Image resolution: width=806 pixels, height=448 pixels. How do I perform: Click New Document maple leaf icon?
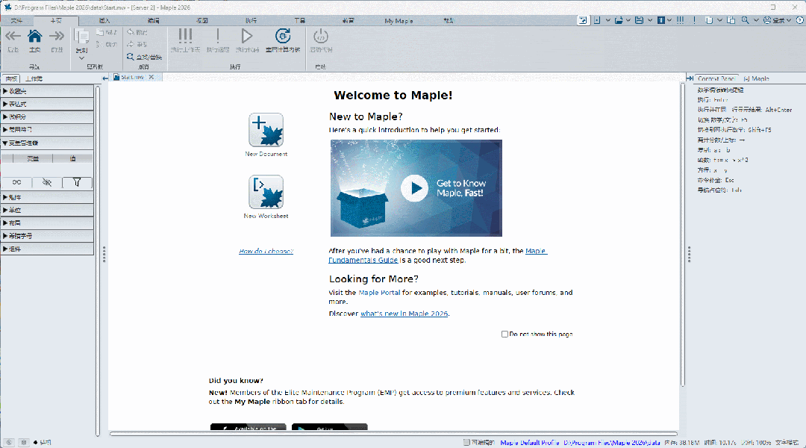click(266, 130)
